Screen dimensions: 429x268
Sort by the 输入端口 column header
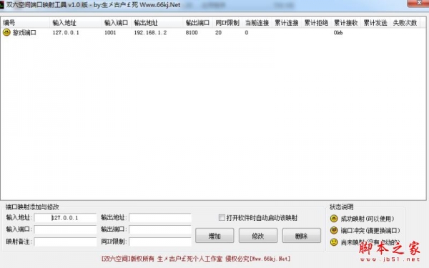pos(116,23)
